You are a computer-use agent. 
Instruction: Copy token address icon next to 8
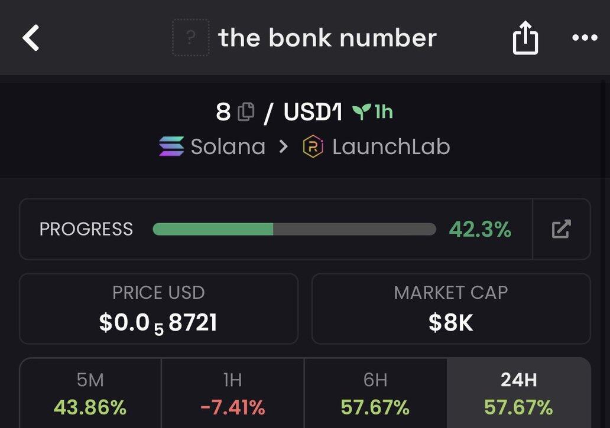[246, 112]
